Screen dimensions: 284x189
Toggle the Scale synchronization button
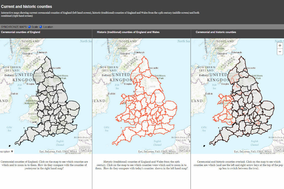pos(30,27)
